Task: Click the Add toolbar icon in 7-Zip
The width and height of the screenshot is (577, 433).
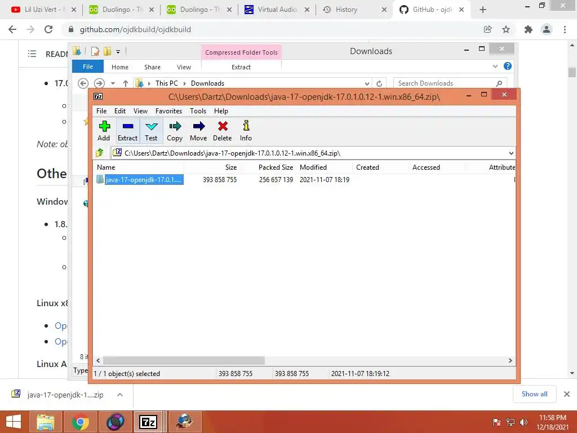Action: pyautogui.click(x=104, y=131)
